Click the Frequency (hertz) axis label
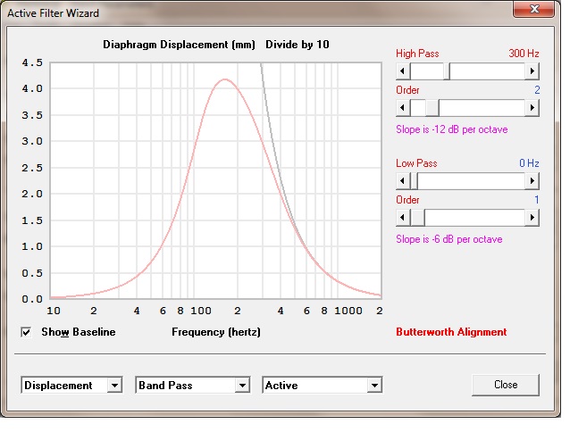The image size is (570, 432). 216,332
